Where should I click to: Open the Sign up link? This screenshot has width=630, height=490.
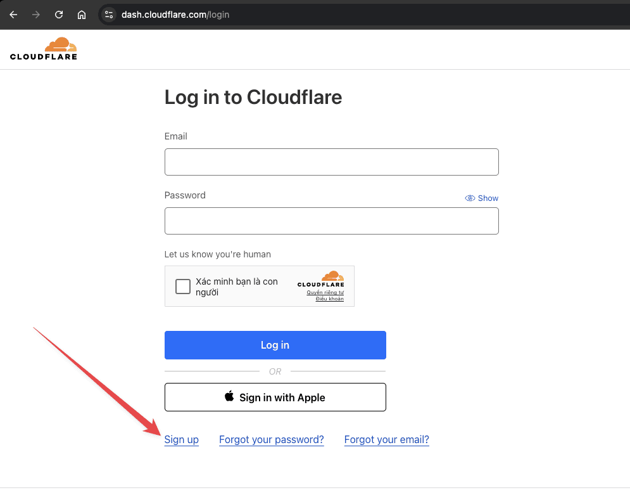point(182,440)
